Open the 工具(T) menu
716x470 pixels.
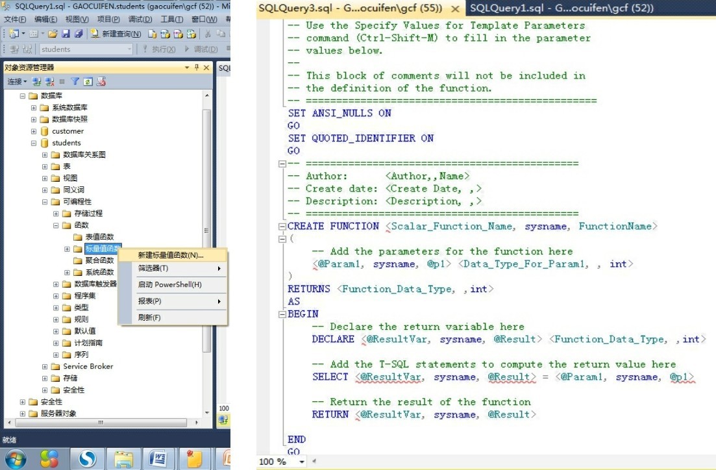171,19
